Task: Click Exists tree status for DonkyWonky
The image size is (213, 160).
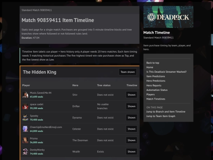Action: 101,152
